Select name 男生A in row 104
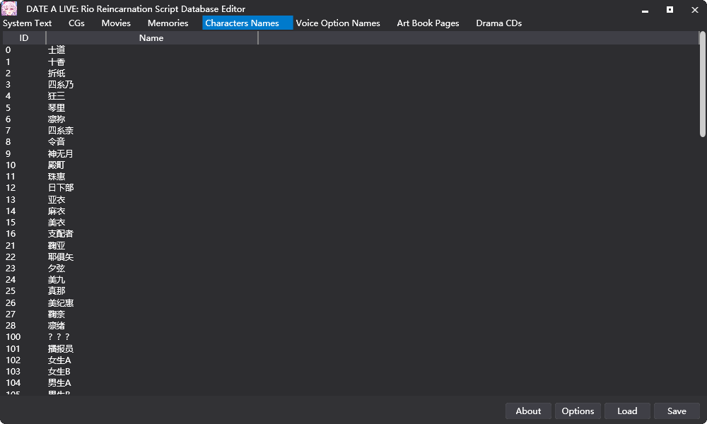707x424 pixels. [59, 383]
